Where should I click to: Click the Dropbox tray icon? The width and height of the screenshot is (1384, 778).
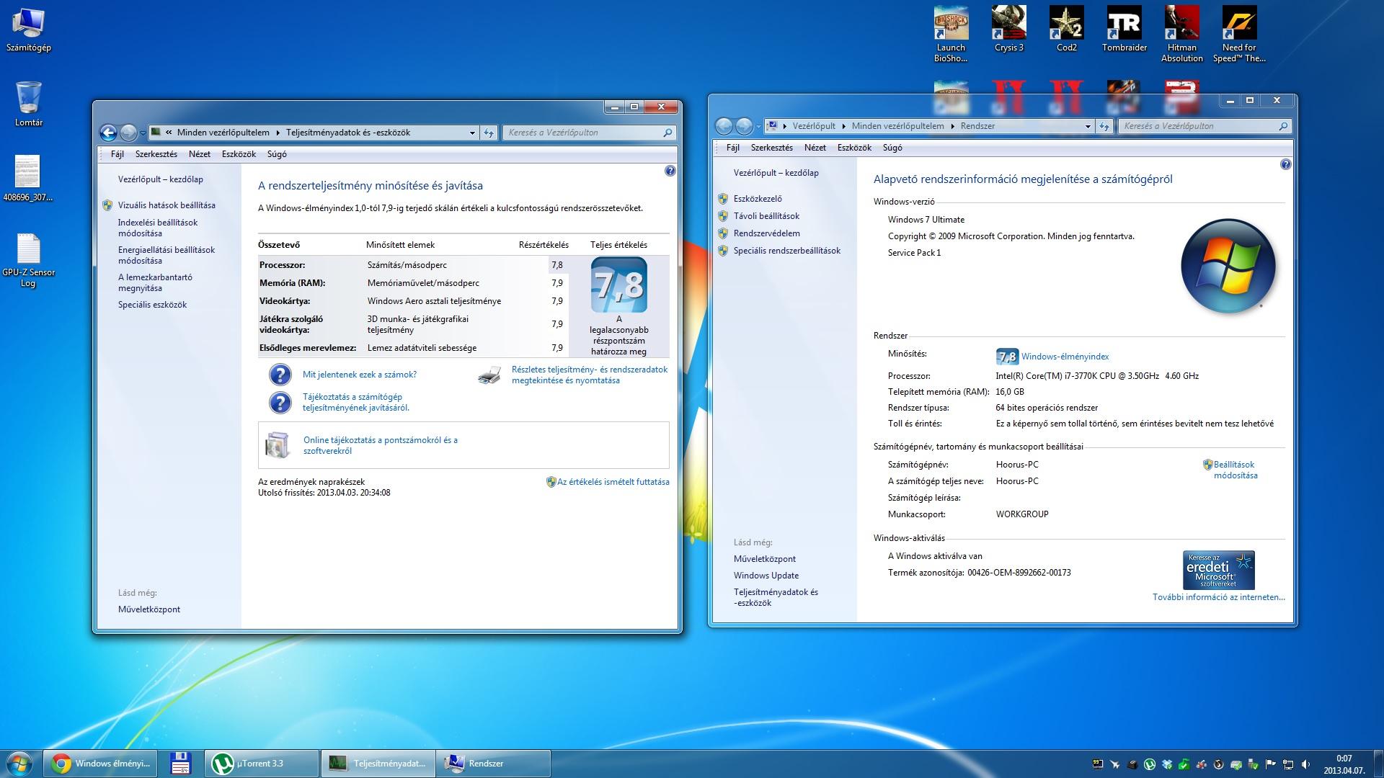coord(1167,764)
